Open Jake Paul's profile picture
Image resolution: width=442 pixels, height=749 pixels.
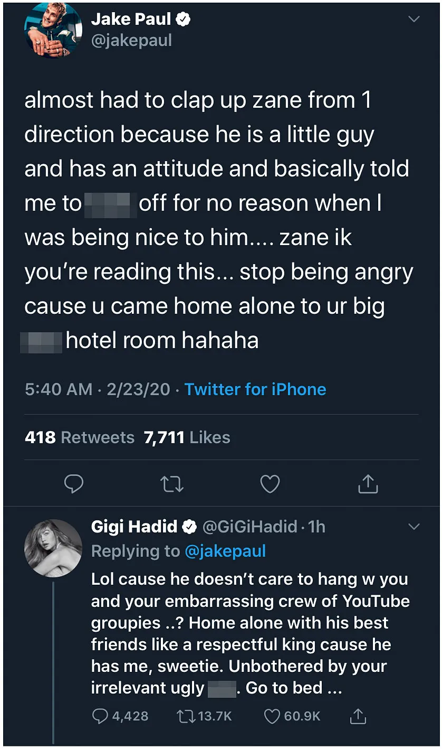[x=53, y=30]
